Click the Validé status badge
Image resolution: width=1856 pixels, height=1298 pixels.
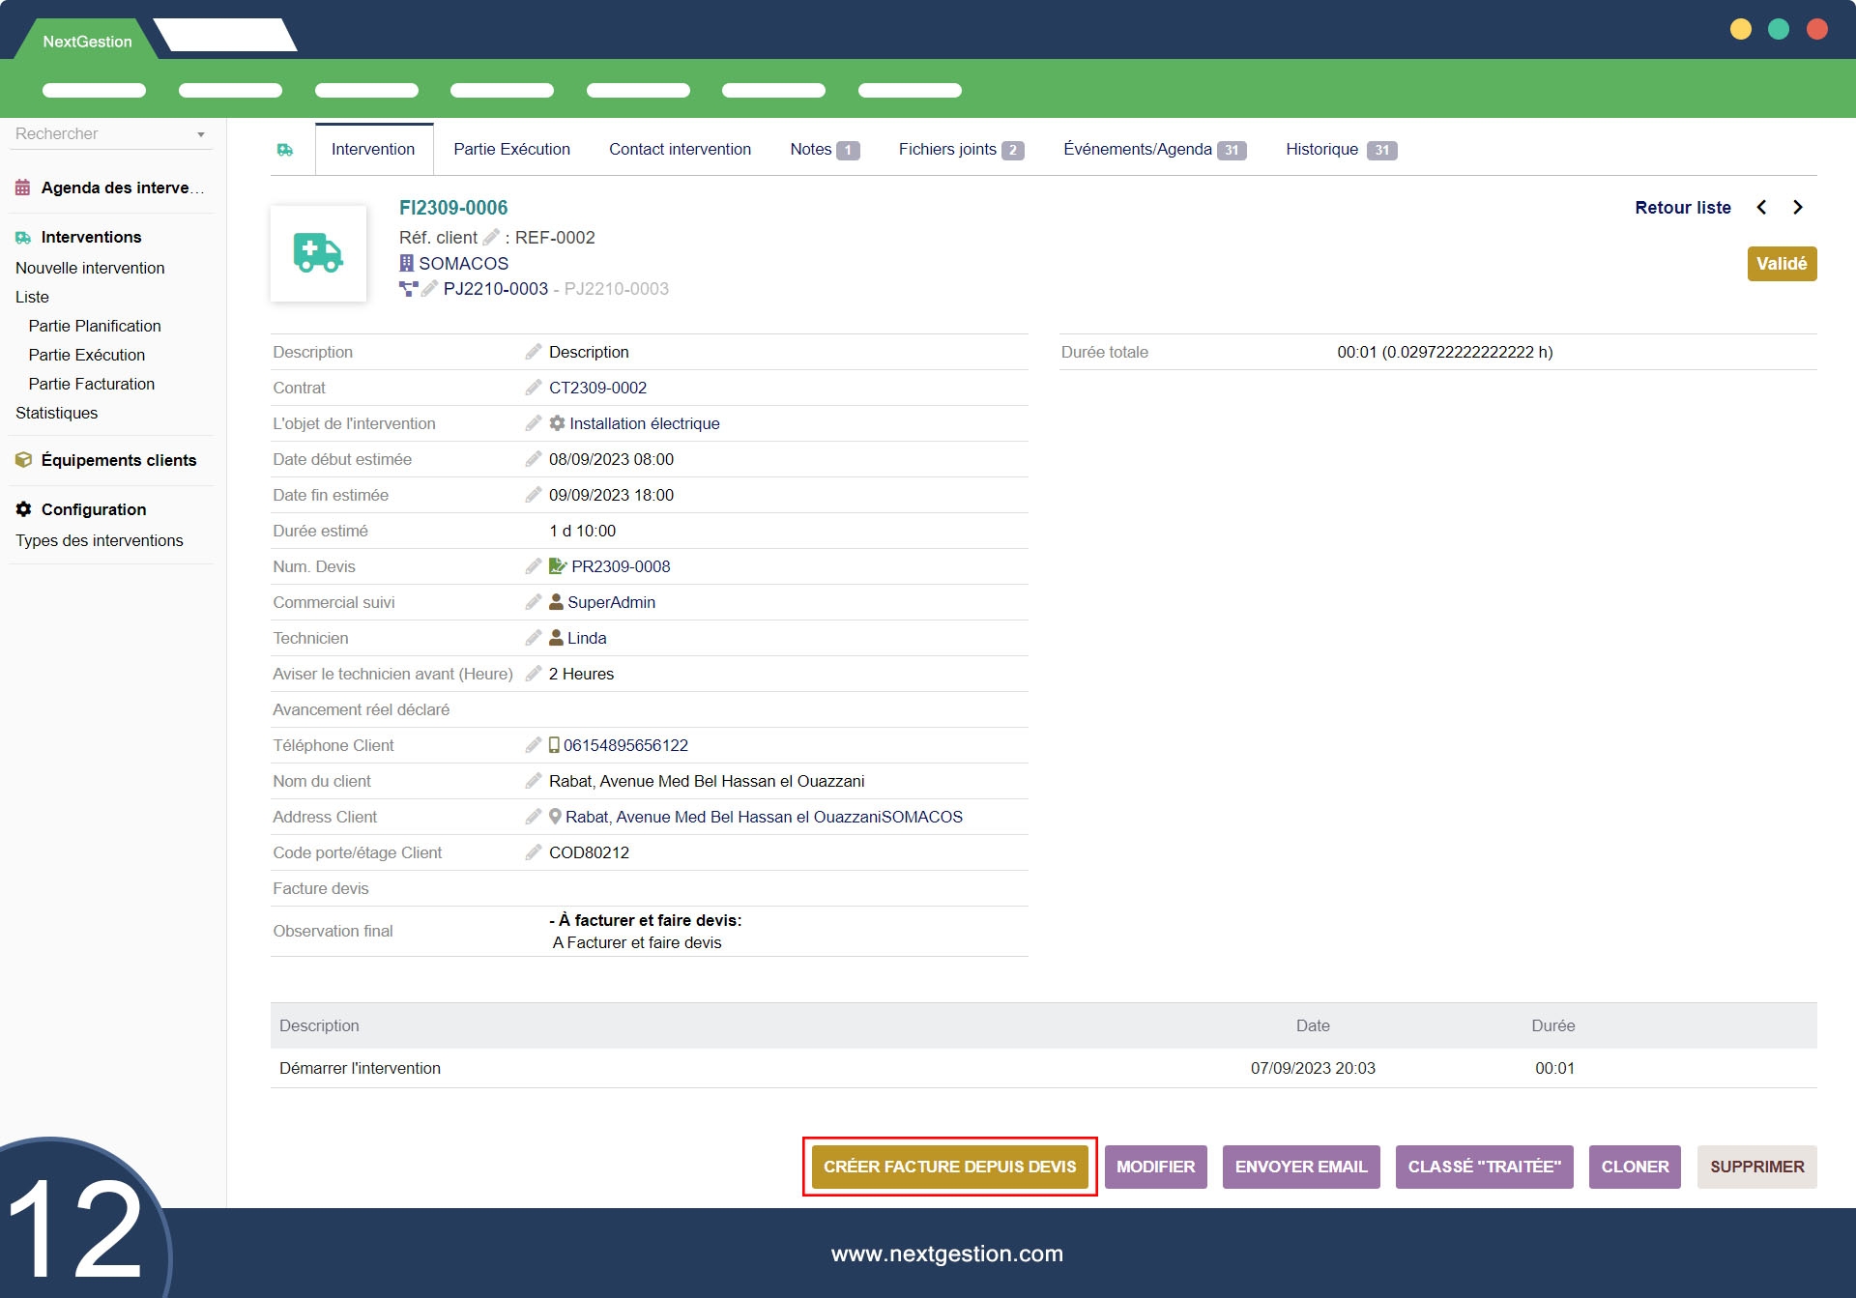(1781, 264)
